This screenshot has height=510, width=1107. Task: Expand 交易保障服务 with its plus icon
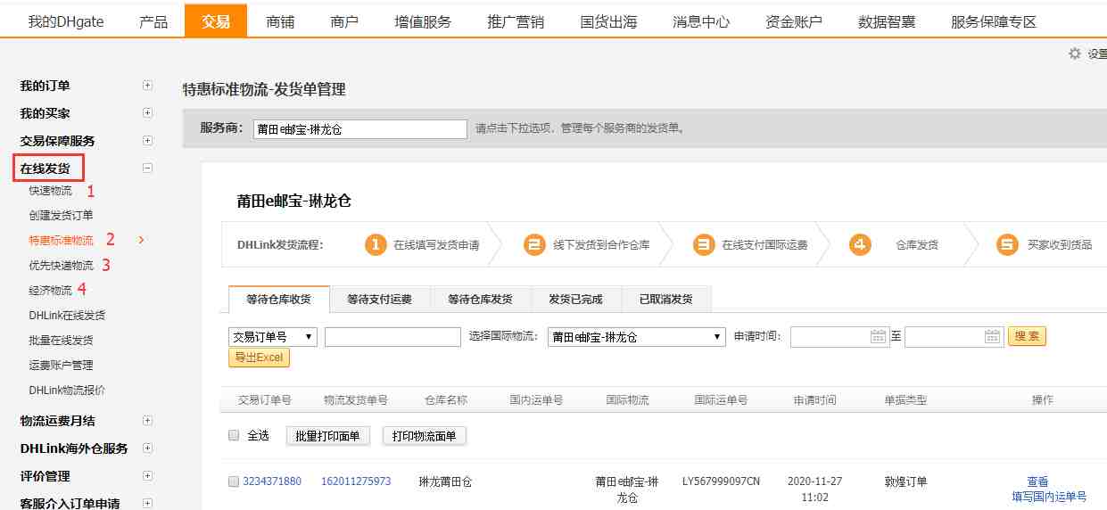pyautogui.click(x=148, y=141)
